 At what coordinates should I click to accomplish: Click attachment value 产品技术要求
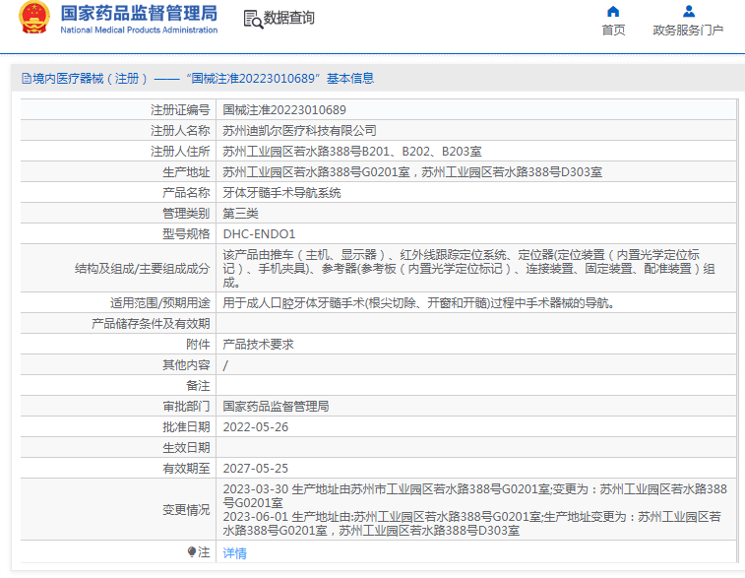pyautogui.click(x=258, y=344)
